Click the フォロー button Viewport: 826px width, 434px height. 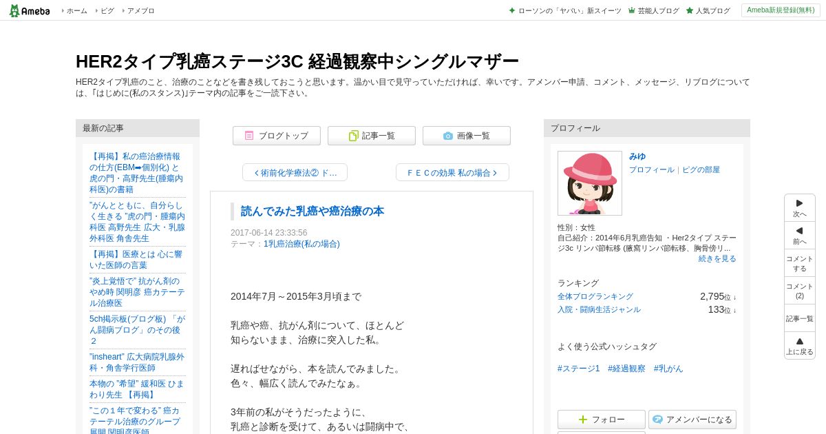(602, 420)
